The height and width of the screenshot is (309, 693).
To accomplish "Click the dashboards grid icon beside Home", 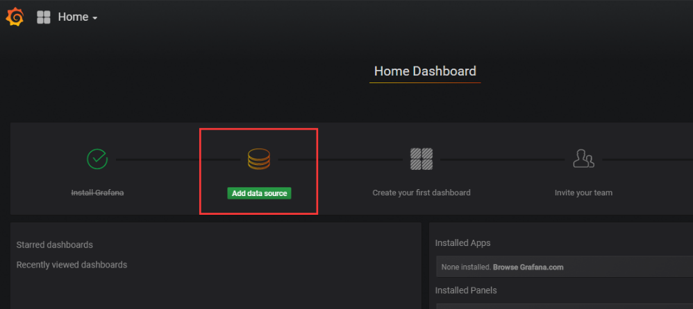I will [43, 17].
